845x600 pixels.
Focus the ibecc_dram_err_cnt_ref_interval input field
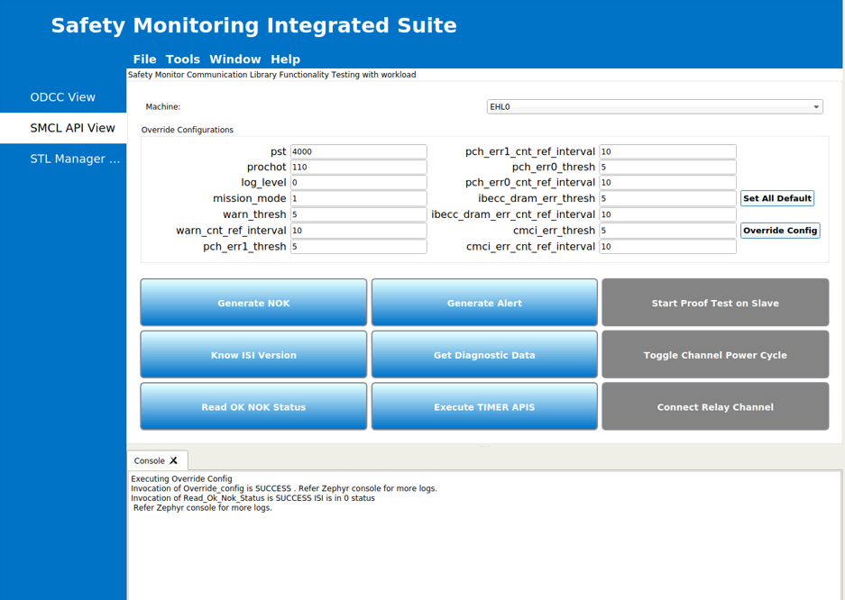click(x=667, y=214)
